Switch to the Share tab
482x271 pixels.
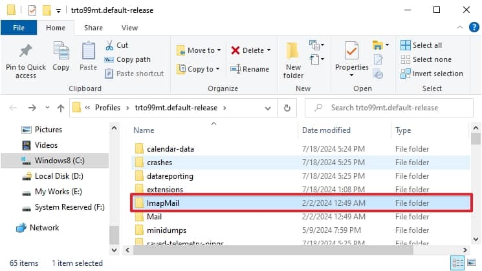coord(93,28)
